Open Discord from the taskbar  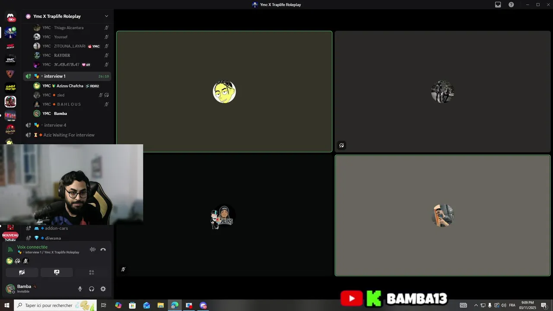click(x=203, y=305)
